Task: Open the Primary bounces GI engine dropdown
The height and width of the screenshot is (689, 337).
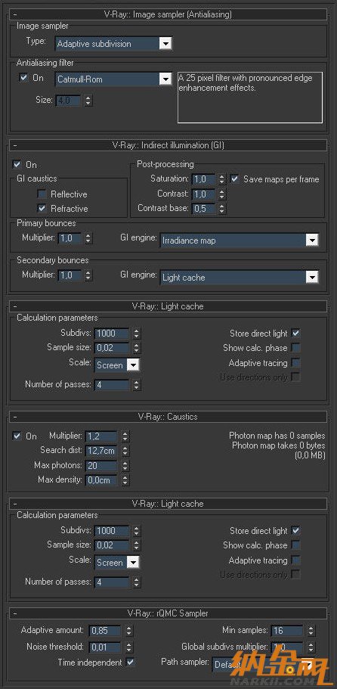Action: [x=239, y=241]
